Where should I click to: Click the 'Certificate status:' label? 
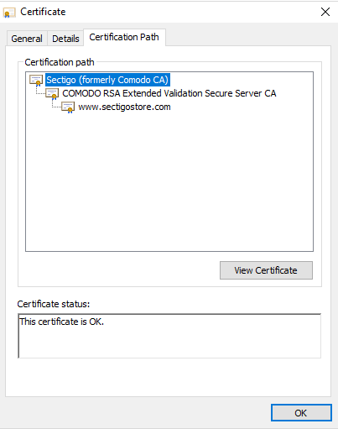54,304
